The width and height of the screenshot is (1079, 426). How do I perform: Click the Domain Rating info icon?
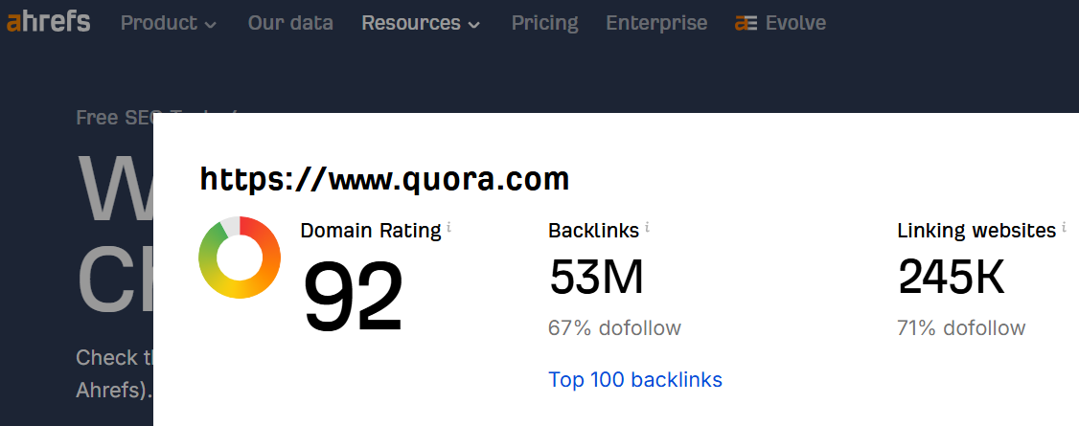click(448, 228)
